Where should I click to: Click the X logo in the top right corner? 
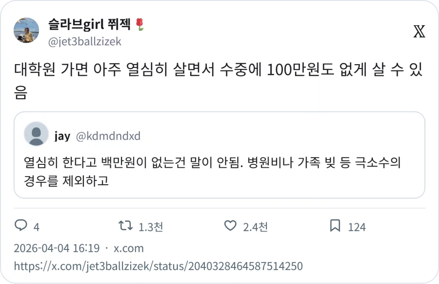pyautogui.click(x=419, y=32)
